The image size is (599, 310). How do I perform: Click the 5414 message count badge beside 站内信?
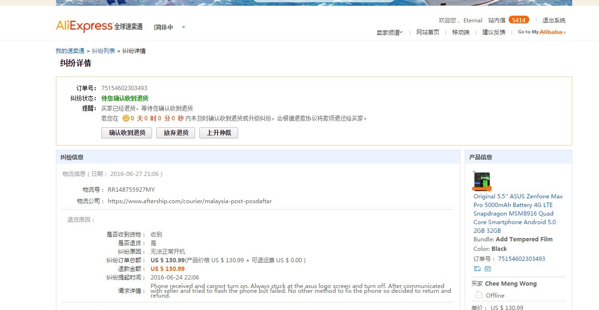518,20
